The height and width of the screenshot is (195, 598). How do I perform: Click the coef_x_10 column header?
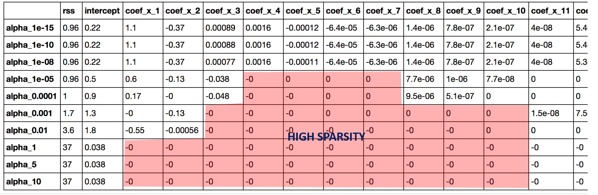[506, 11]
